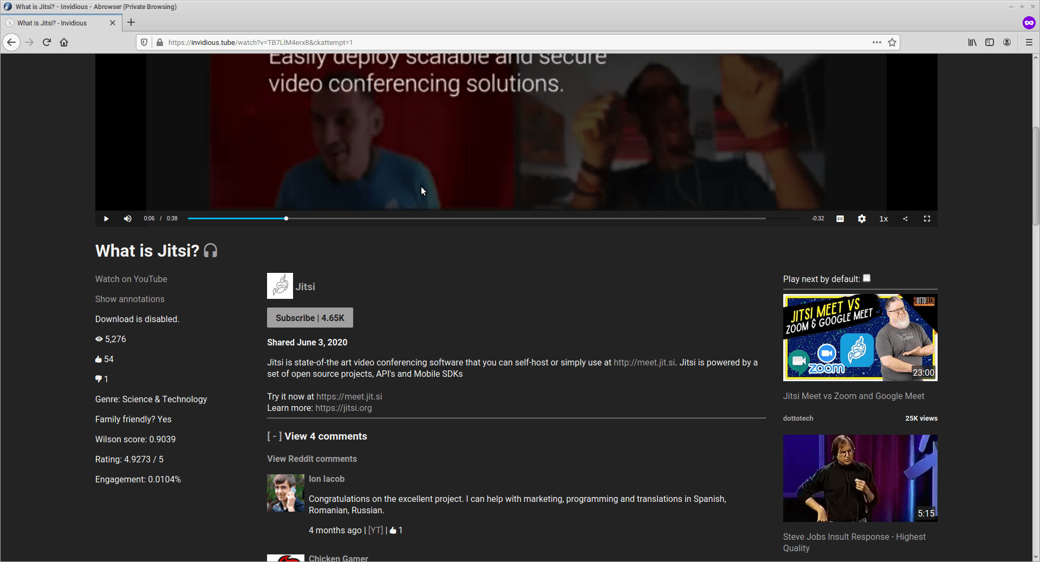Open the video player settings gear
Viewport: 1040px width, 562px height.
click(x=862, y=219)
